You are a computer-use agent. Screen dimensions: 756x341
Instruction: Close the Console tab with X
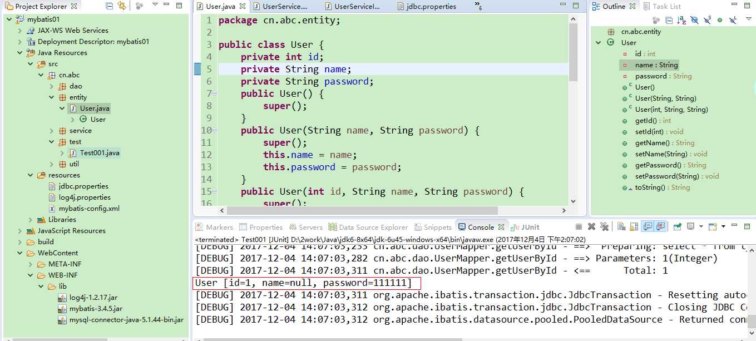point(501,227)
